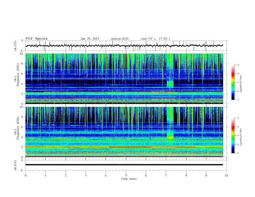Click the "-7" tick on the upper color bar

point(237,100)
